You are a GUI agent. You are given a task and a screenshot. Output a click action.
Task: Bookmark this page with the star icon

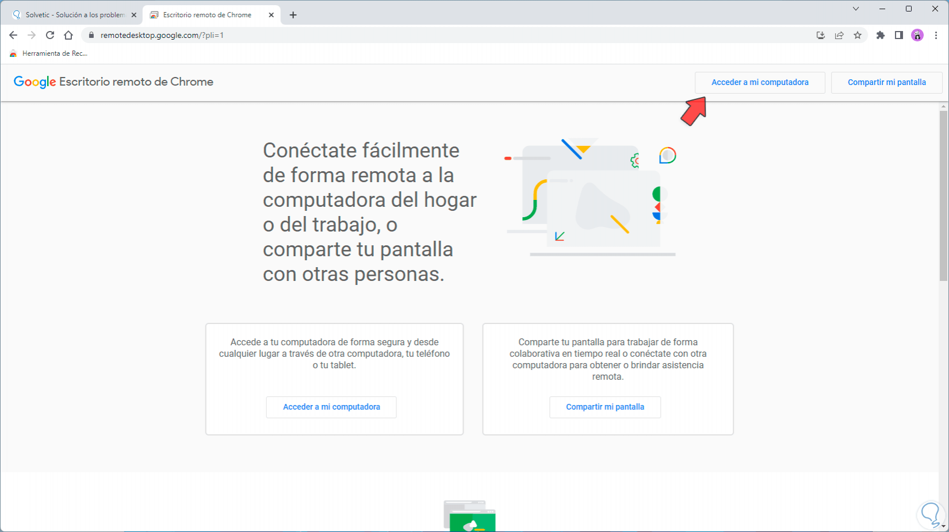coord(858,35)
